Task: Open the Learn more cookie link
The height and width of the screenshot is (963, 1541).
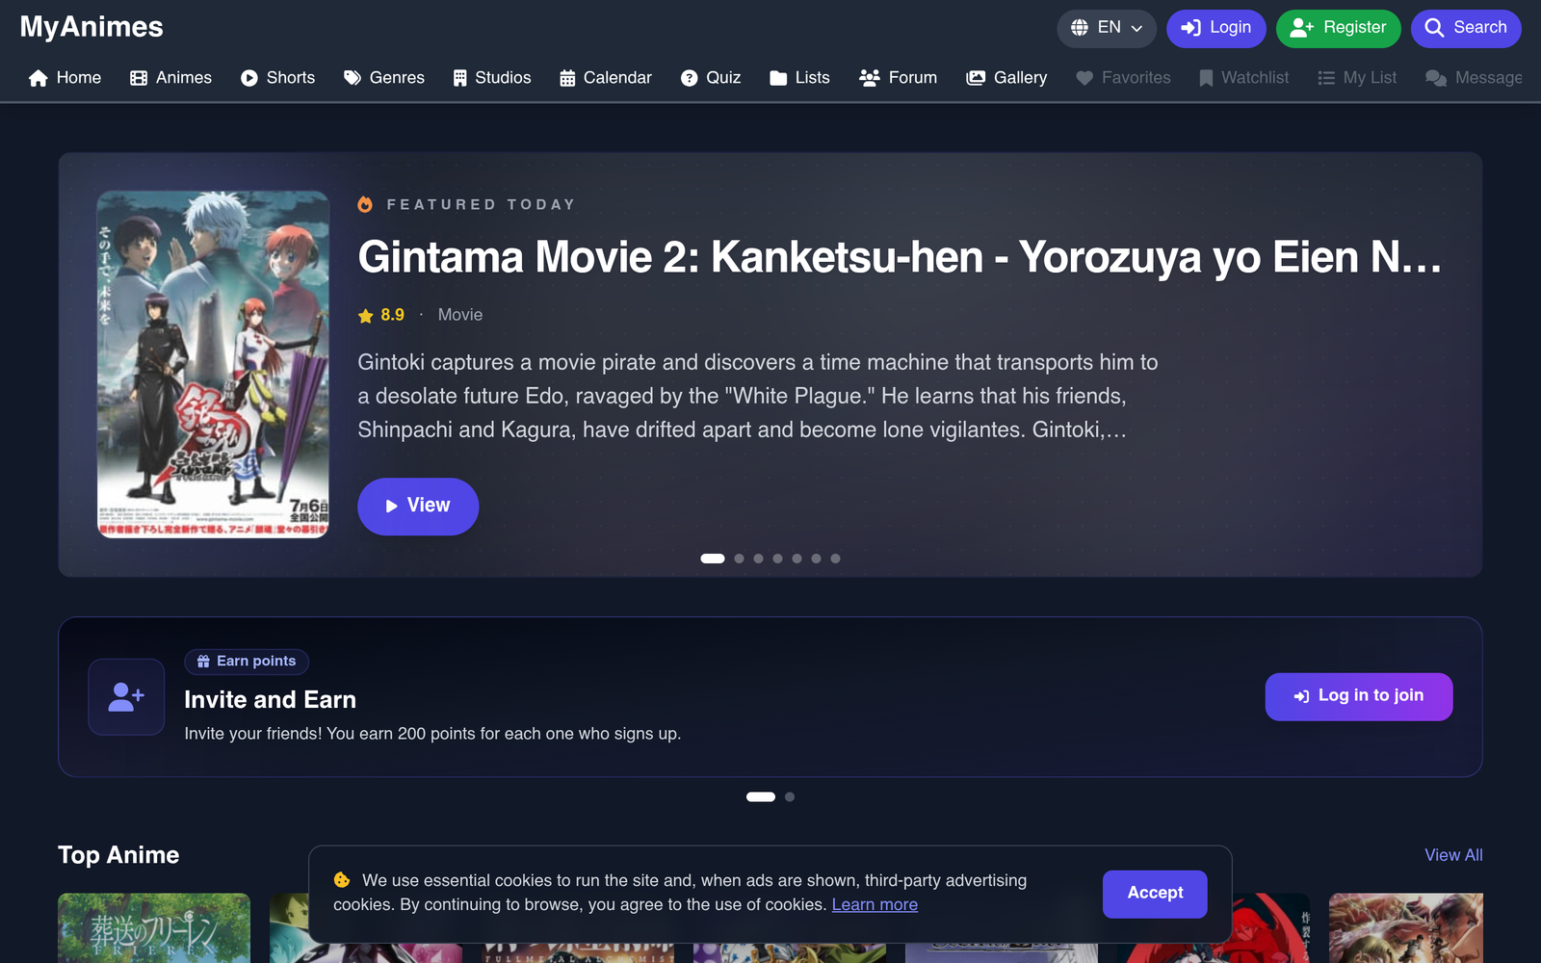Action: pos(875,905)
